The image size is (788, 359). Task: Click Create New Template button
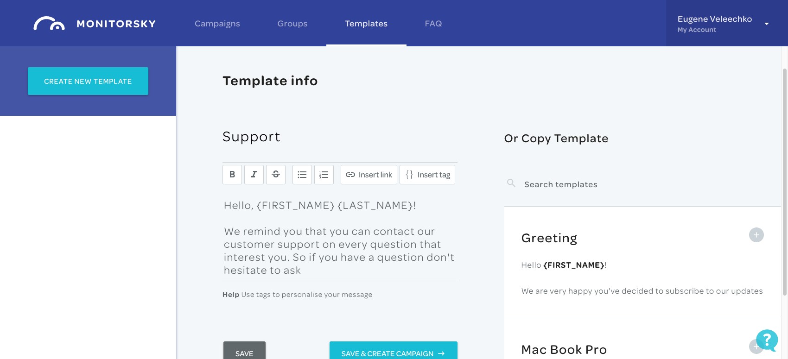(88, 81)
